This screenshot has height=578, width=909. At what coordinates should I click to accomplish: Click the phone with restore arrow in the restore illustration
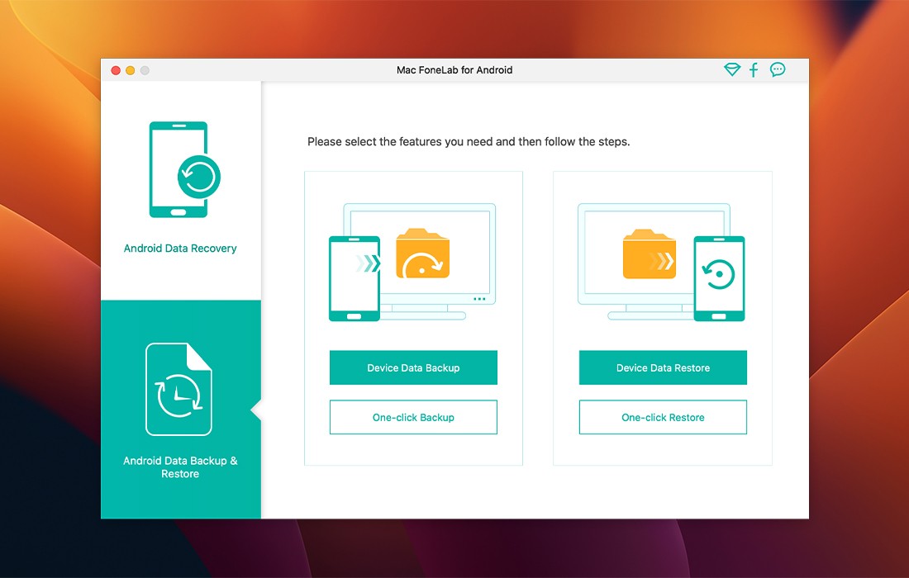tap(719, 278)
